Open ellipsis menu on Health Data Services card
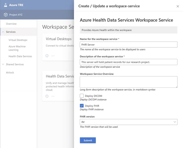Screen dimensions: 183x148 click(53, 96)
